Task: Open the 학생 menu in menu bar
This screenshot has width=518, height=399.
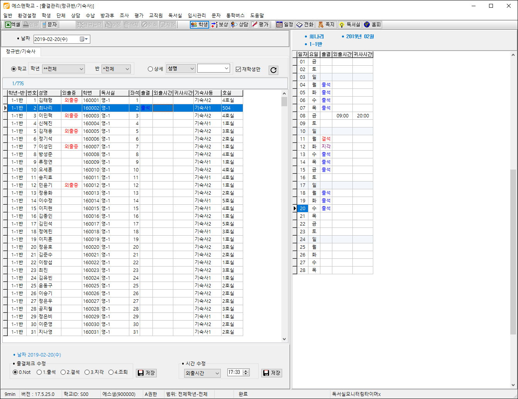Action: tap(46, 15)
